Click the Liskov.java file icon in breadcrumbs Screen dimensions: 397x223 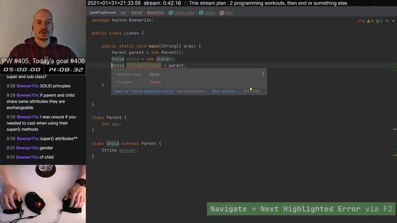171,12
